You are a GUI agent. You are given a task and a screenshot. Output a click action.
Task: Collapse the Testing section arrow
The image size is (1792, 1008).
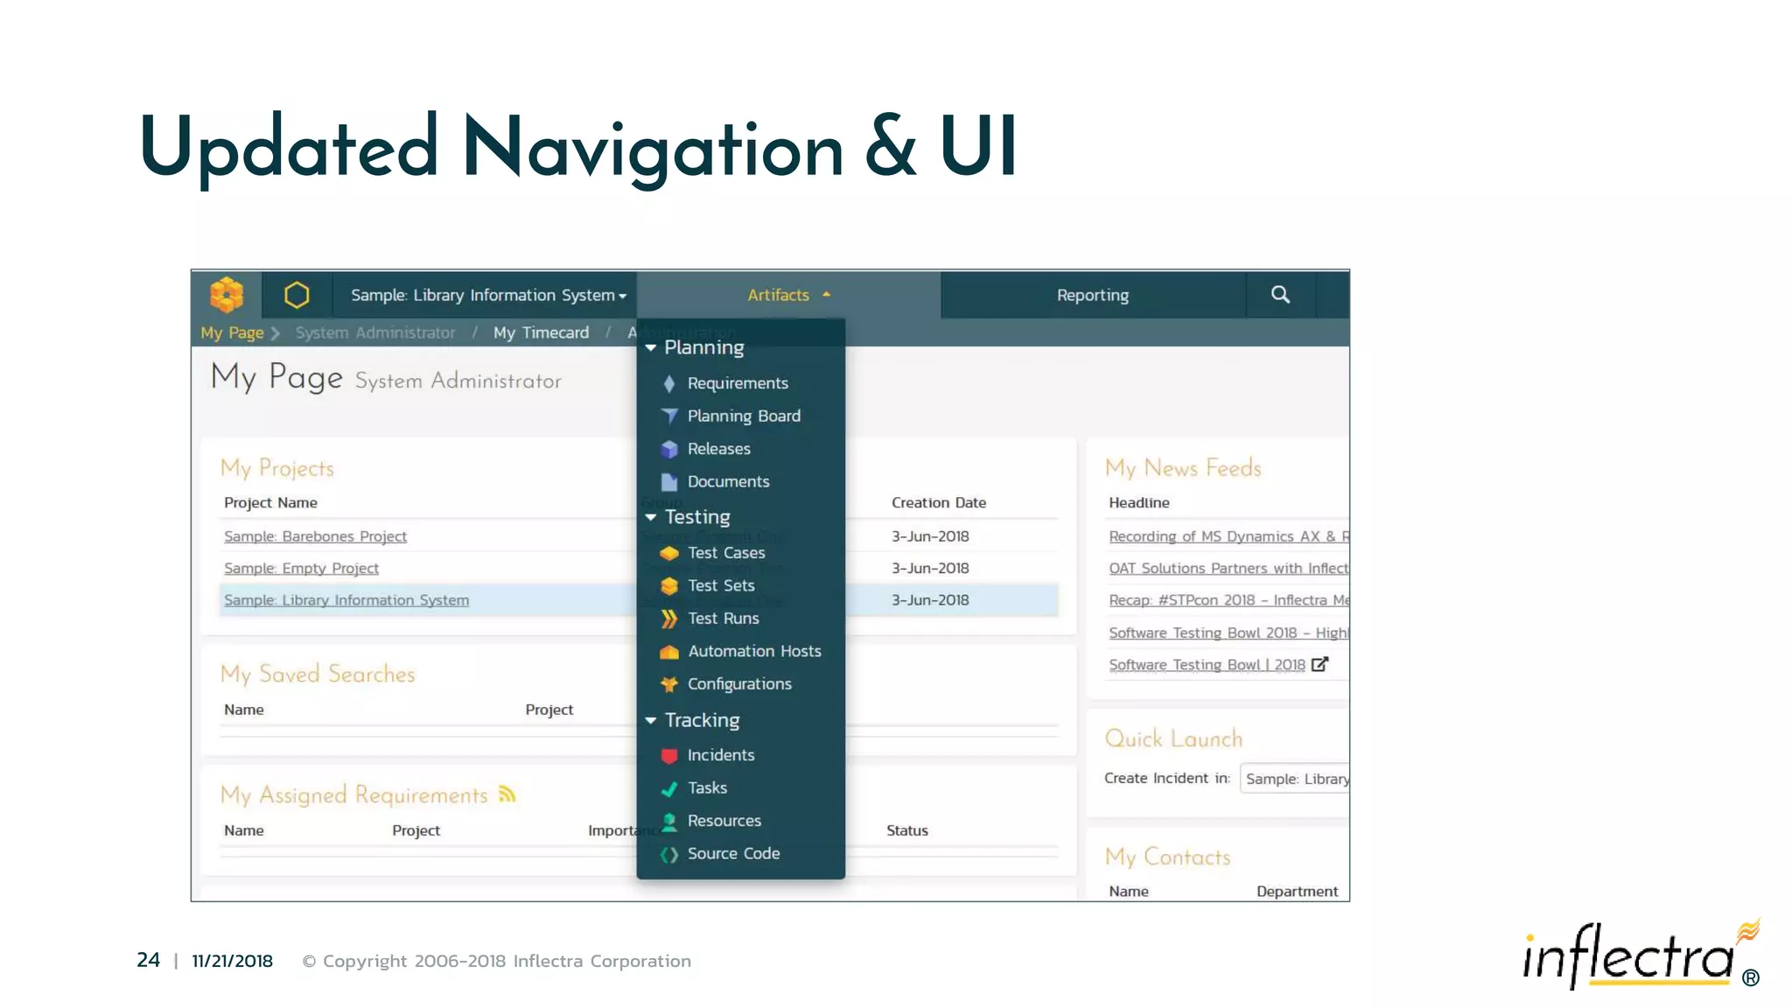[651, 517]
